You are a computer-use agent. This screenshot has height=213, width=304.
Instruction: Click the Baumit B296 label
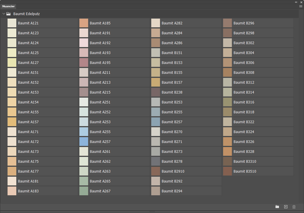pyautogui.click(x=244, y=23)
